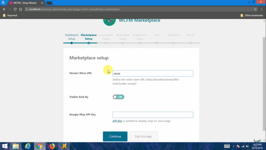This screenshot has width=266, height=150.
Task: Open the Windows Start menu
Action: pyautogui.click(x=5, y=146)
